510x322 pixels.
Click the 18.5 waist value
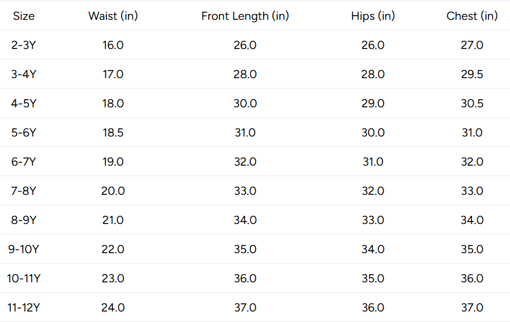(x=113, y=132)
